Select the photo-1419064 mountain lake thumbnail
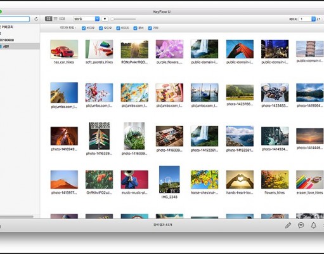 point(310,93)
